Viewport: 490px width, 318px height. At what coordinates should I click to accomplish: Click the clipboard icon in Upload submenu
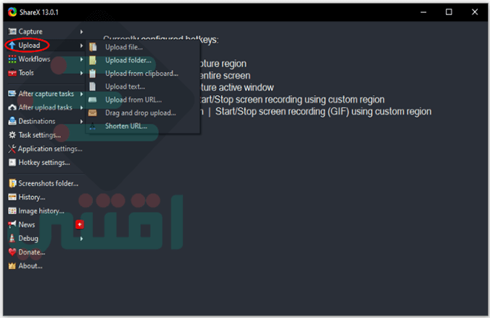(x=92, y=73)
